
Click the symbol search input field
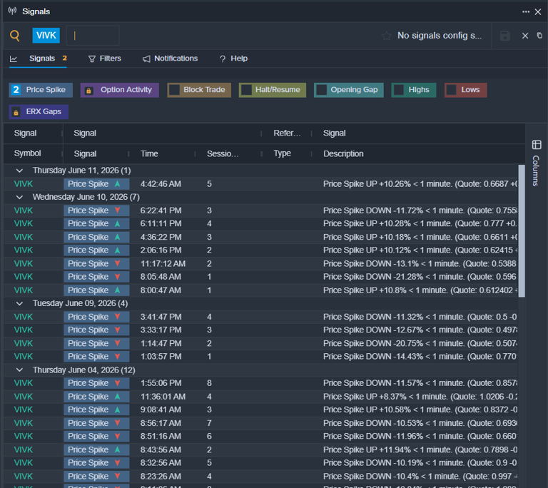tap(93, 35)
